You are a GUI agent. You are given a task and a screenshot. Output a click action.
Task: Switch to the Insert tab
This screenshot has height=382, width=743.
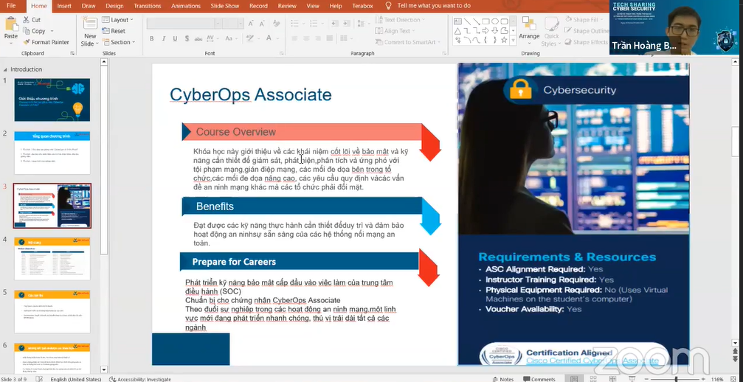(64, 6)
